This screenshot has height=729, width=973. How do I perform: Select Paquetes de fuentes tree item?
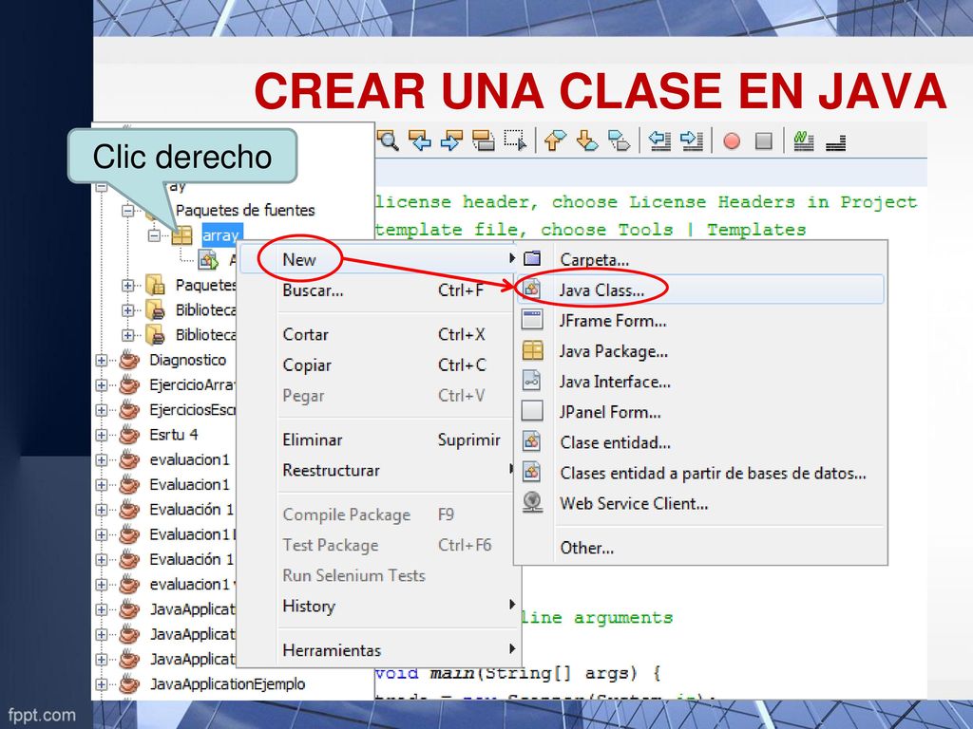tap(245, 210)
